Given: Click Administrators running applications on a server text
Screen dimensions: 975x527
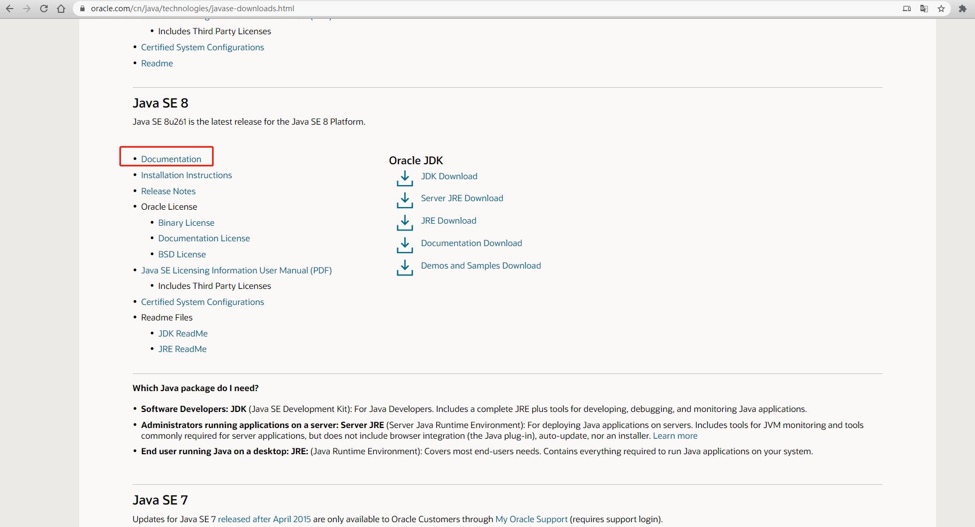Looking at the screenshot, I should coord(263,425).
